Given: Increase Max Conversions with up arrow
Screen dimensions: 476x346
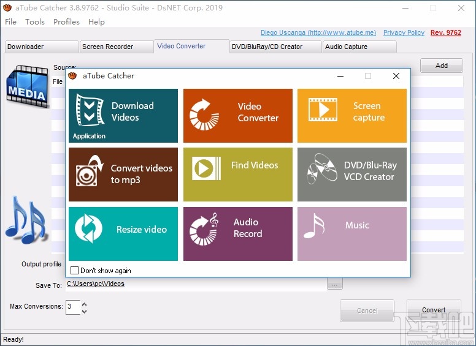Looking at the screenshot, I should coord(84,304).
